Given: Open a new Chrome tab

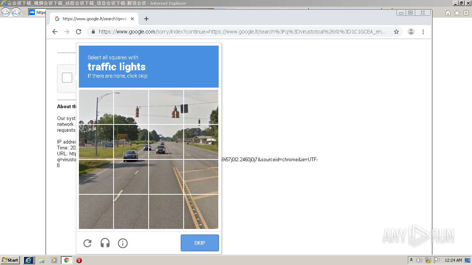Looking at the screenshot, I should tap(146, 19).
